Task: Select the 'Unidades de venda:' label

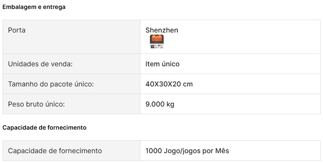Action: click(x=40, y=64)
